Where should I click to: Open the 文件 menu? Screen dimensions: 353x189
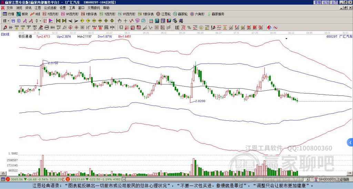point(10,8)
